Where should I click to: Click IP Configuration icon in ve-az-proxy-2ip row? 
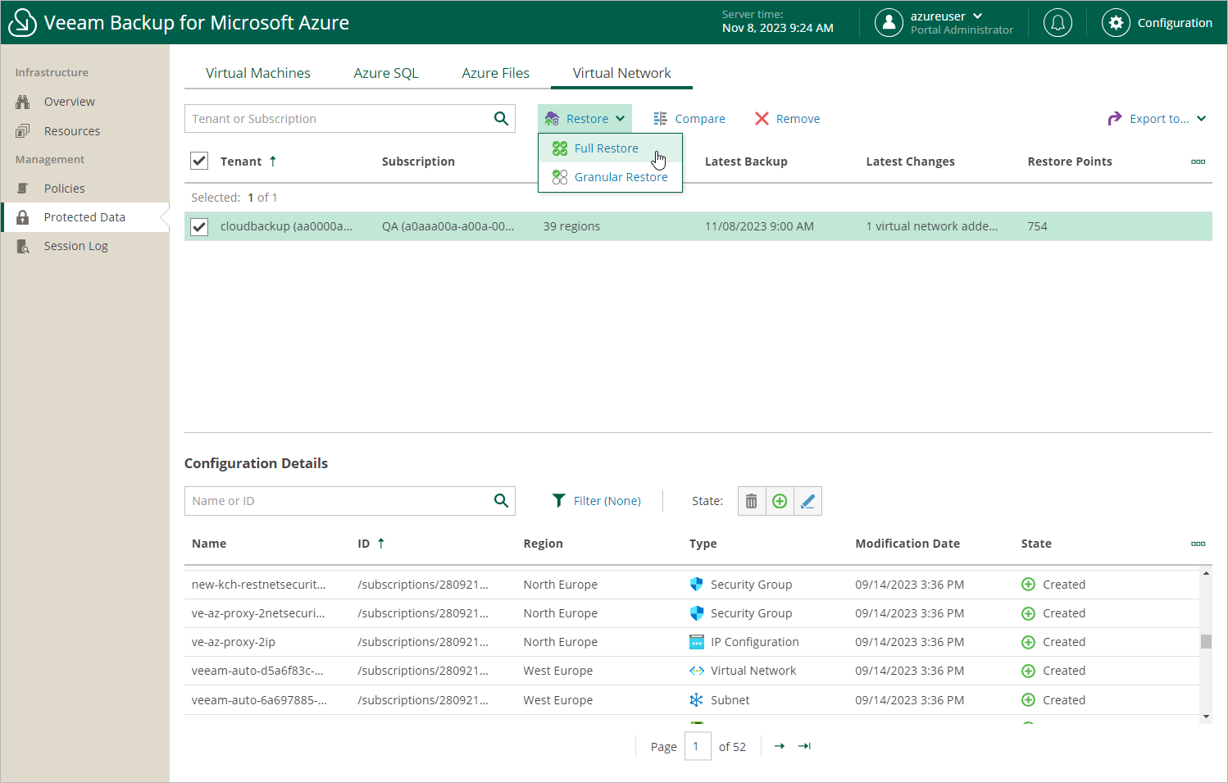[697, 642]
